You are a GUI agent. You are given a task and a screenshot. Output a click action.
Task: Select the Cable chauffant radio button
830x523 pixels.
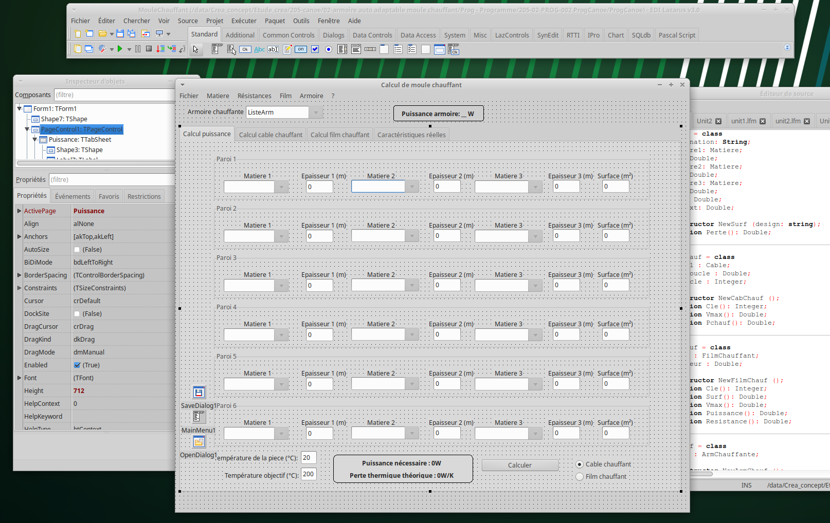(x=580, y=464)
